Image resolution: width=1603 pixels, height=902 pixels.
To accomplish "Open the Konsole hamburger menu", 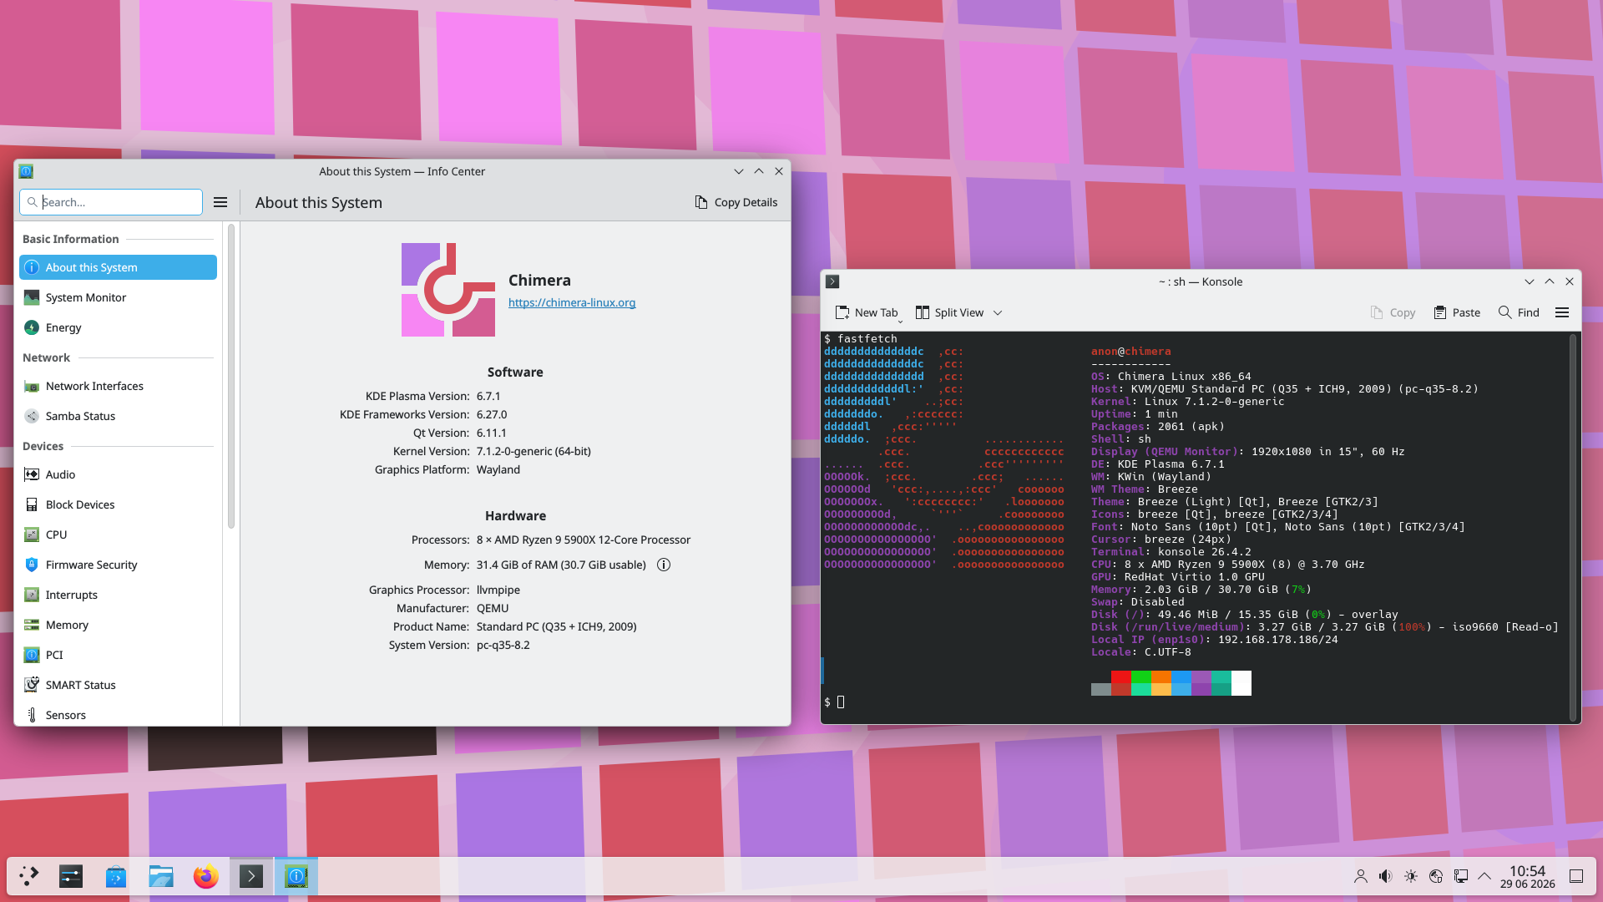I will point(1562,312).
